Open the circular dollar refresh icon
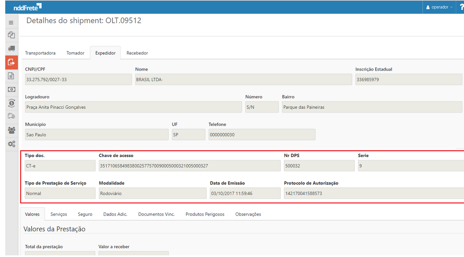The image size is (464, 257). [x=11, y=103]
